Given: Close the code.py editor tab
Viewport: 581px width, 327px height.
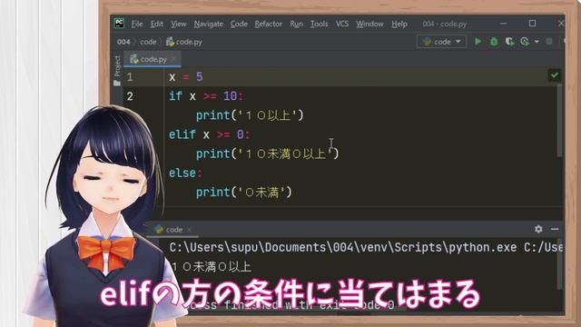Looking at the screenshot, I should pyautogui.click(x=173, y=59).
